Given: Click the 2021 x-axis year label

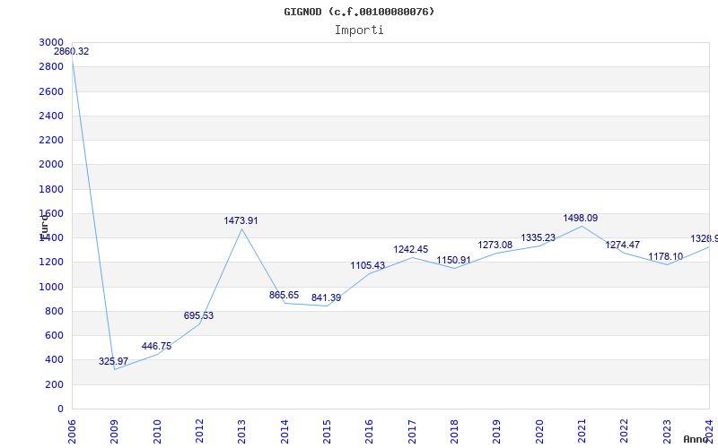Looking at the screenshot, I should tap(582, 432).
